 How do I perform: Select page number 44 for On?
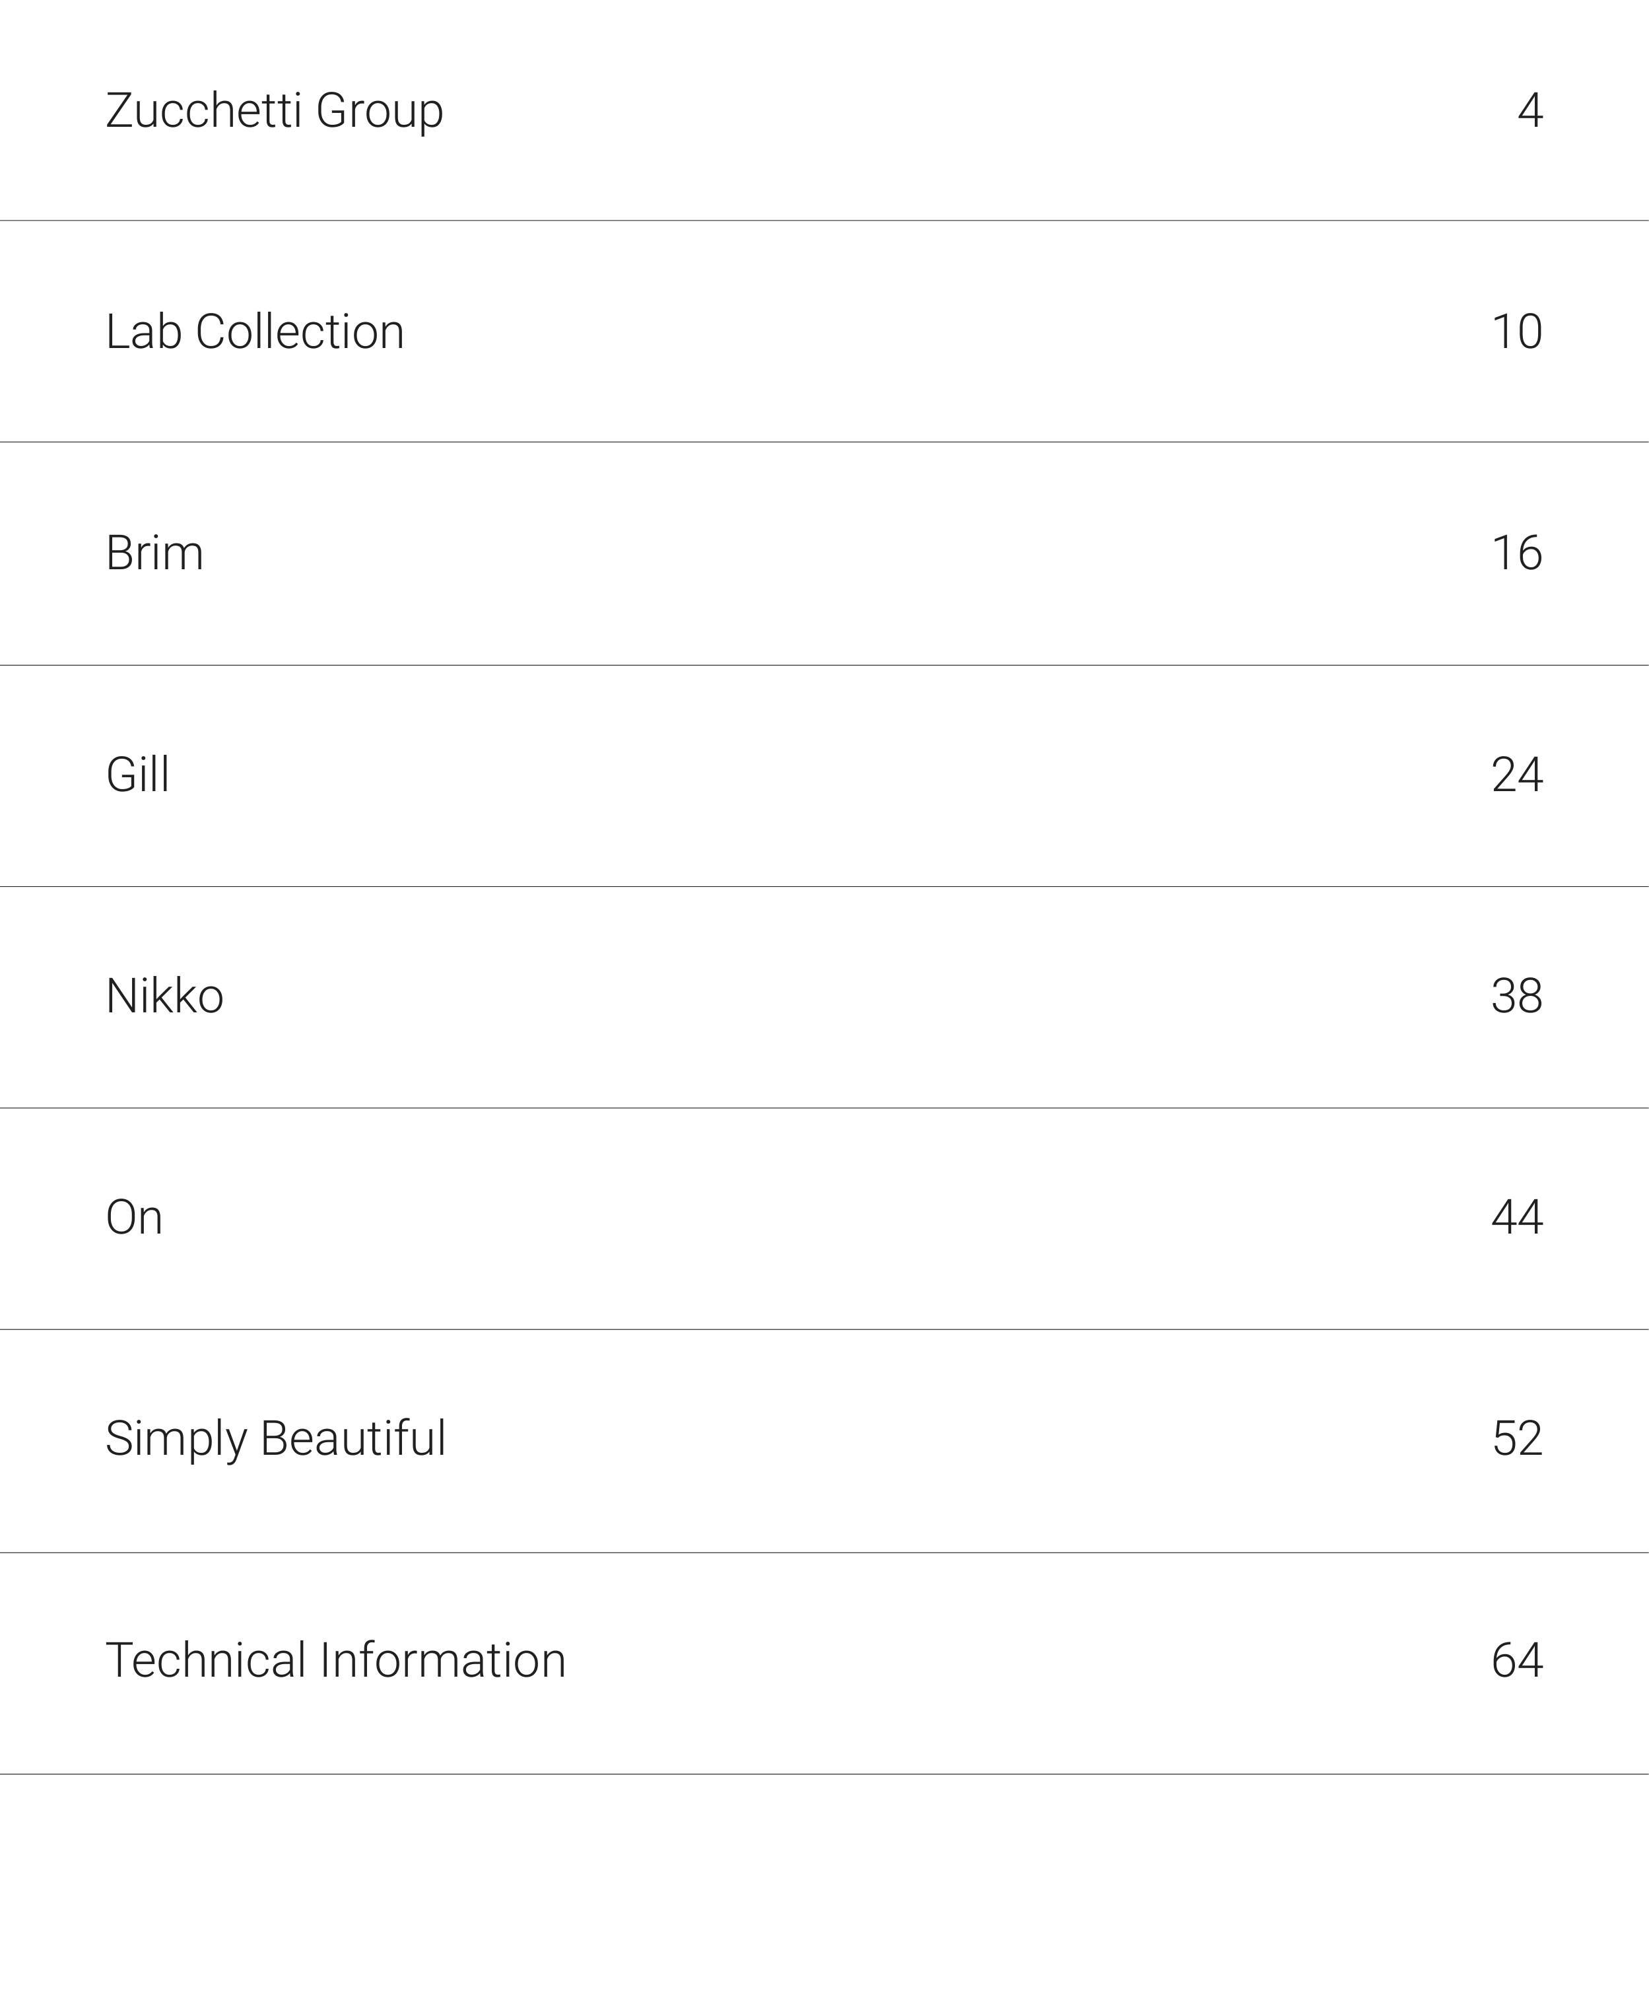[1516, 1218]
